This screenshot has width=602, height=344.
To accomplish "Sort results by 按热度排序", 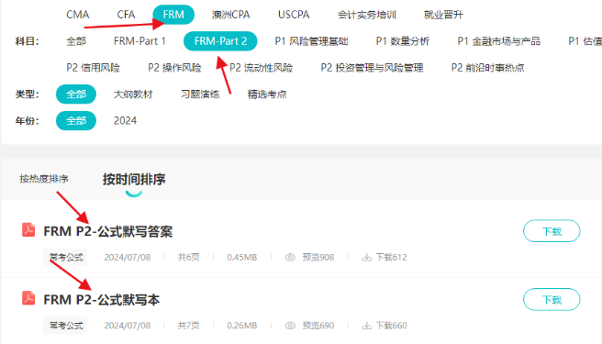I will (x=44, y=179).
